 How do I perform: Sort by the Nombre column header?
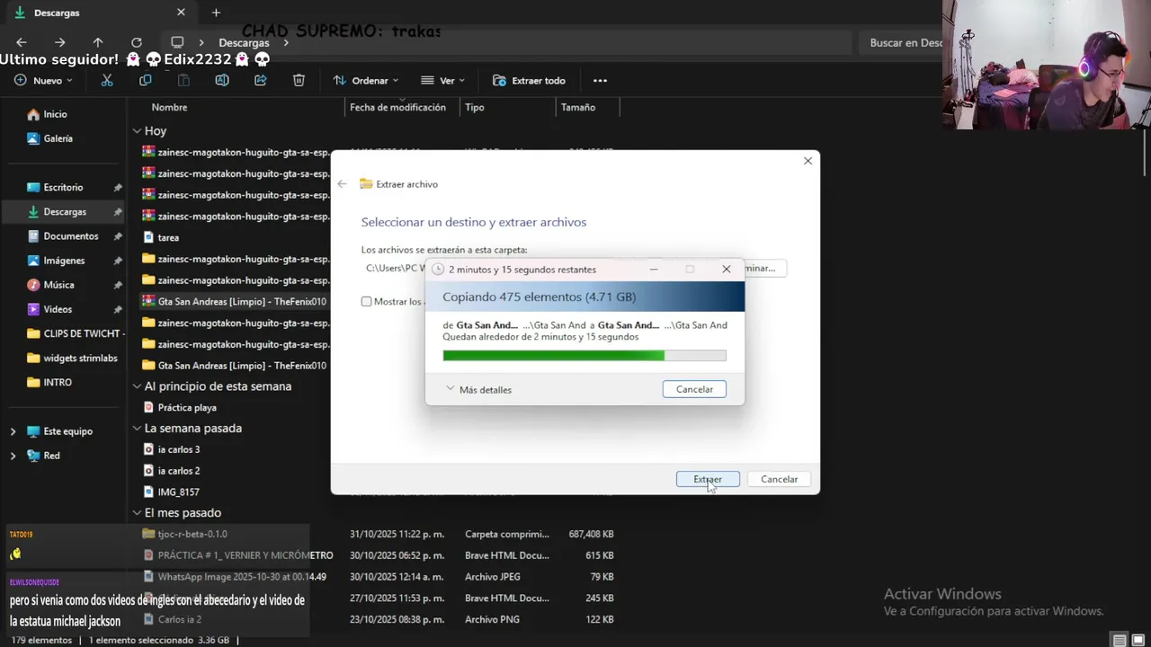click(169, 107)
